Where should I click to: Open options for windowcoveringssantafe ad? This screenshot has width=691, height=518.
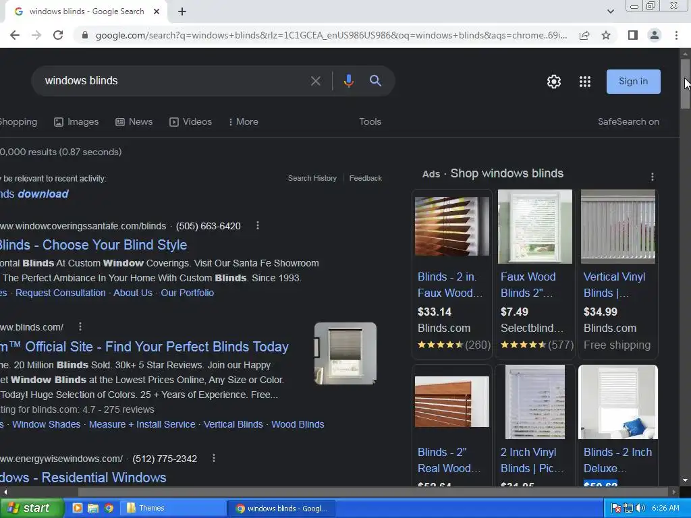coord(258,225)
